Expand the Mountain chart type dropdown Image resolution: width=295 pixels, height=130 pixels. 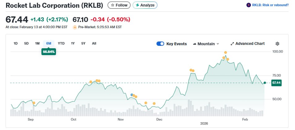tap(206, 44)
